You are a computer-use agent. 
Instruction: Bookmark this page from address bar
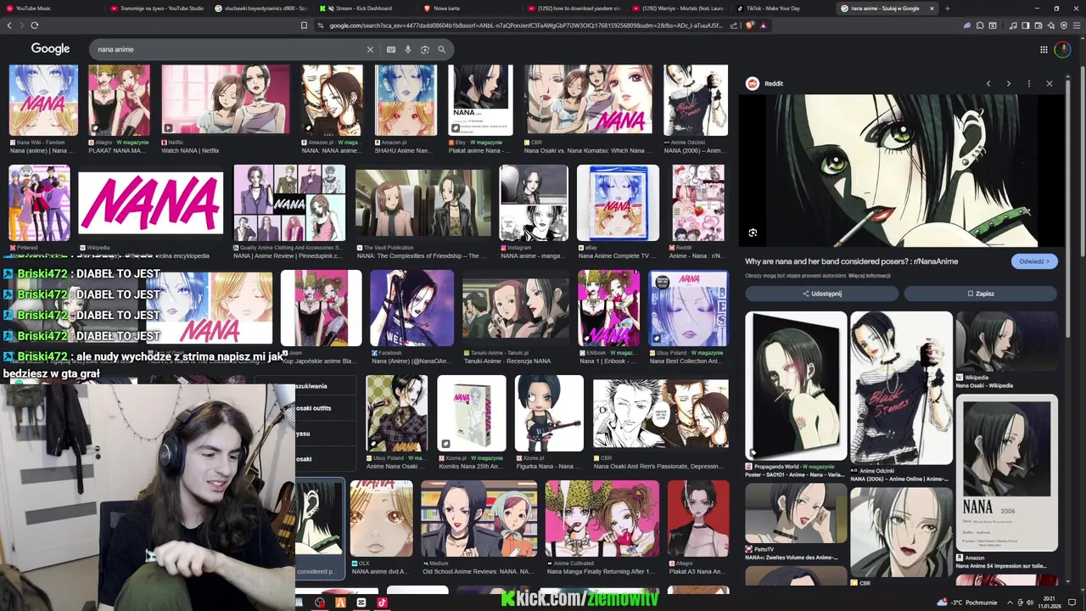[x=304, y=25]
